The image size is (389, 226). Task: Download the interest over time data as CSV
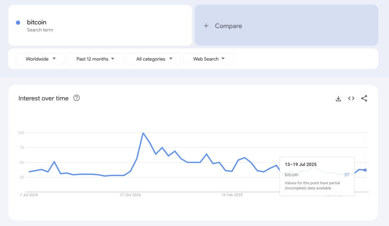(x=338, y=98)
